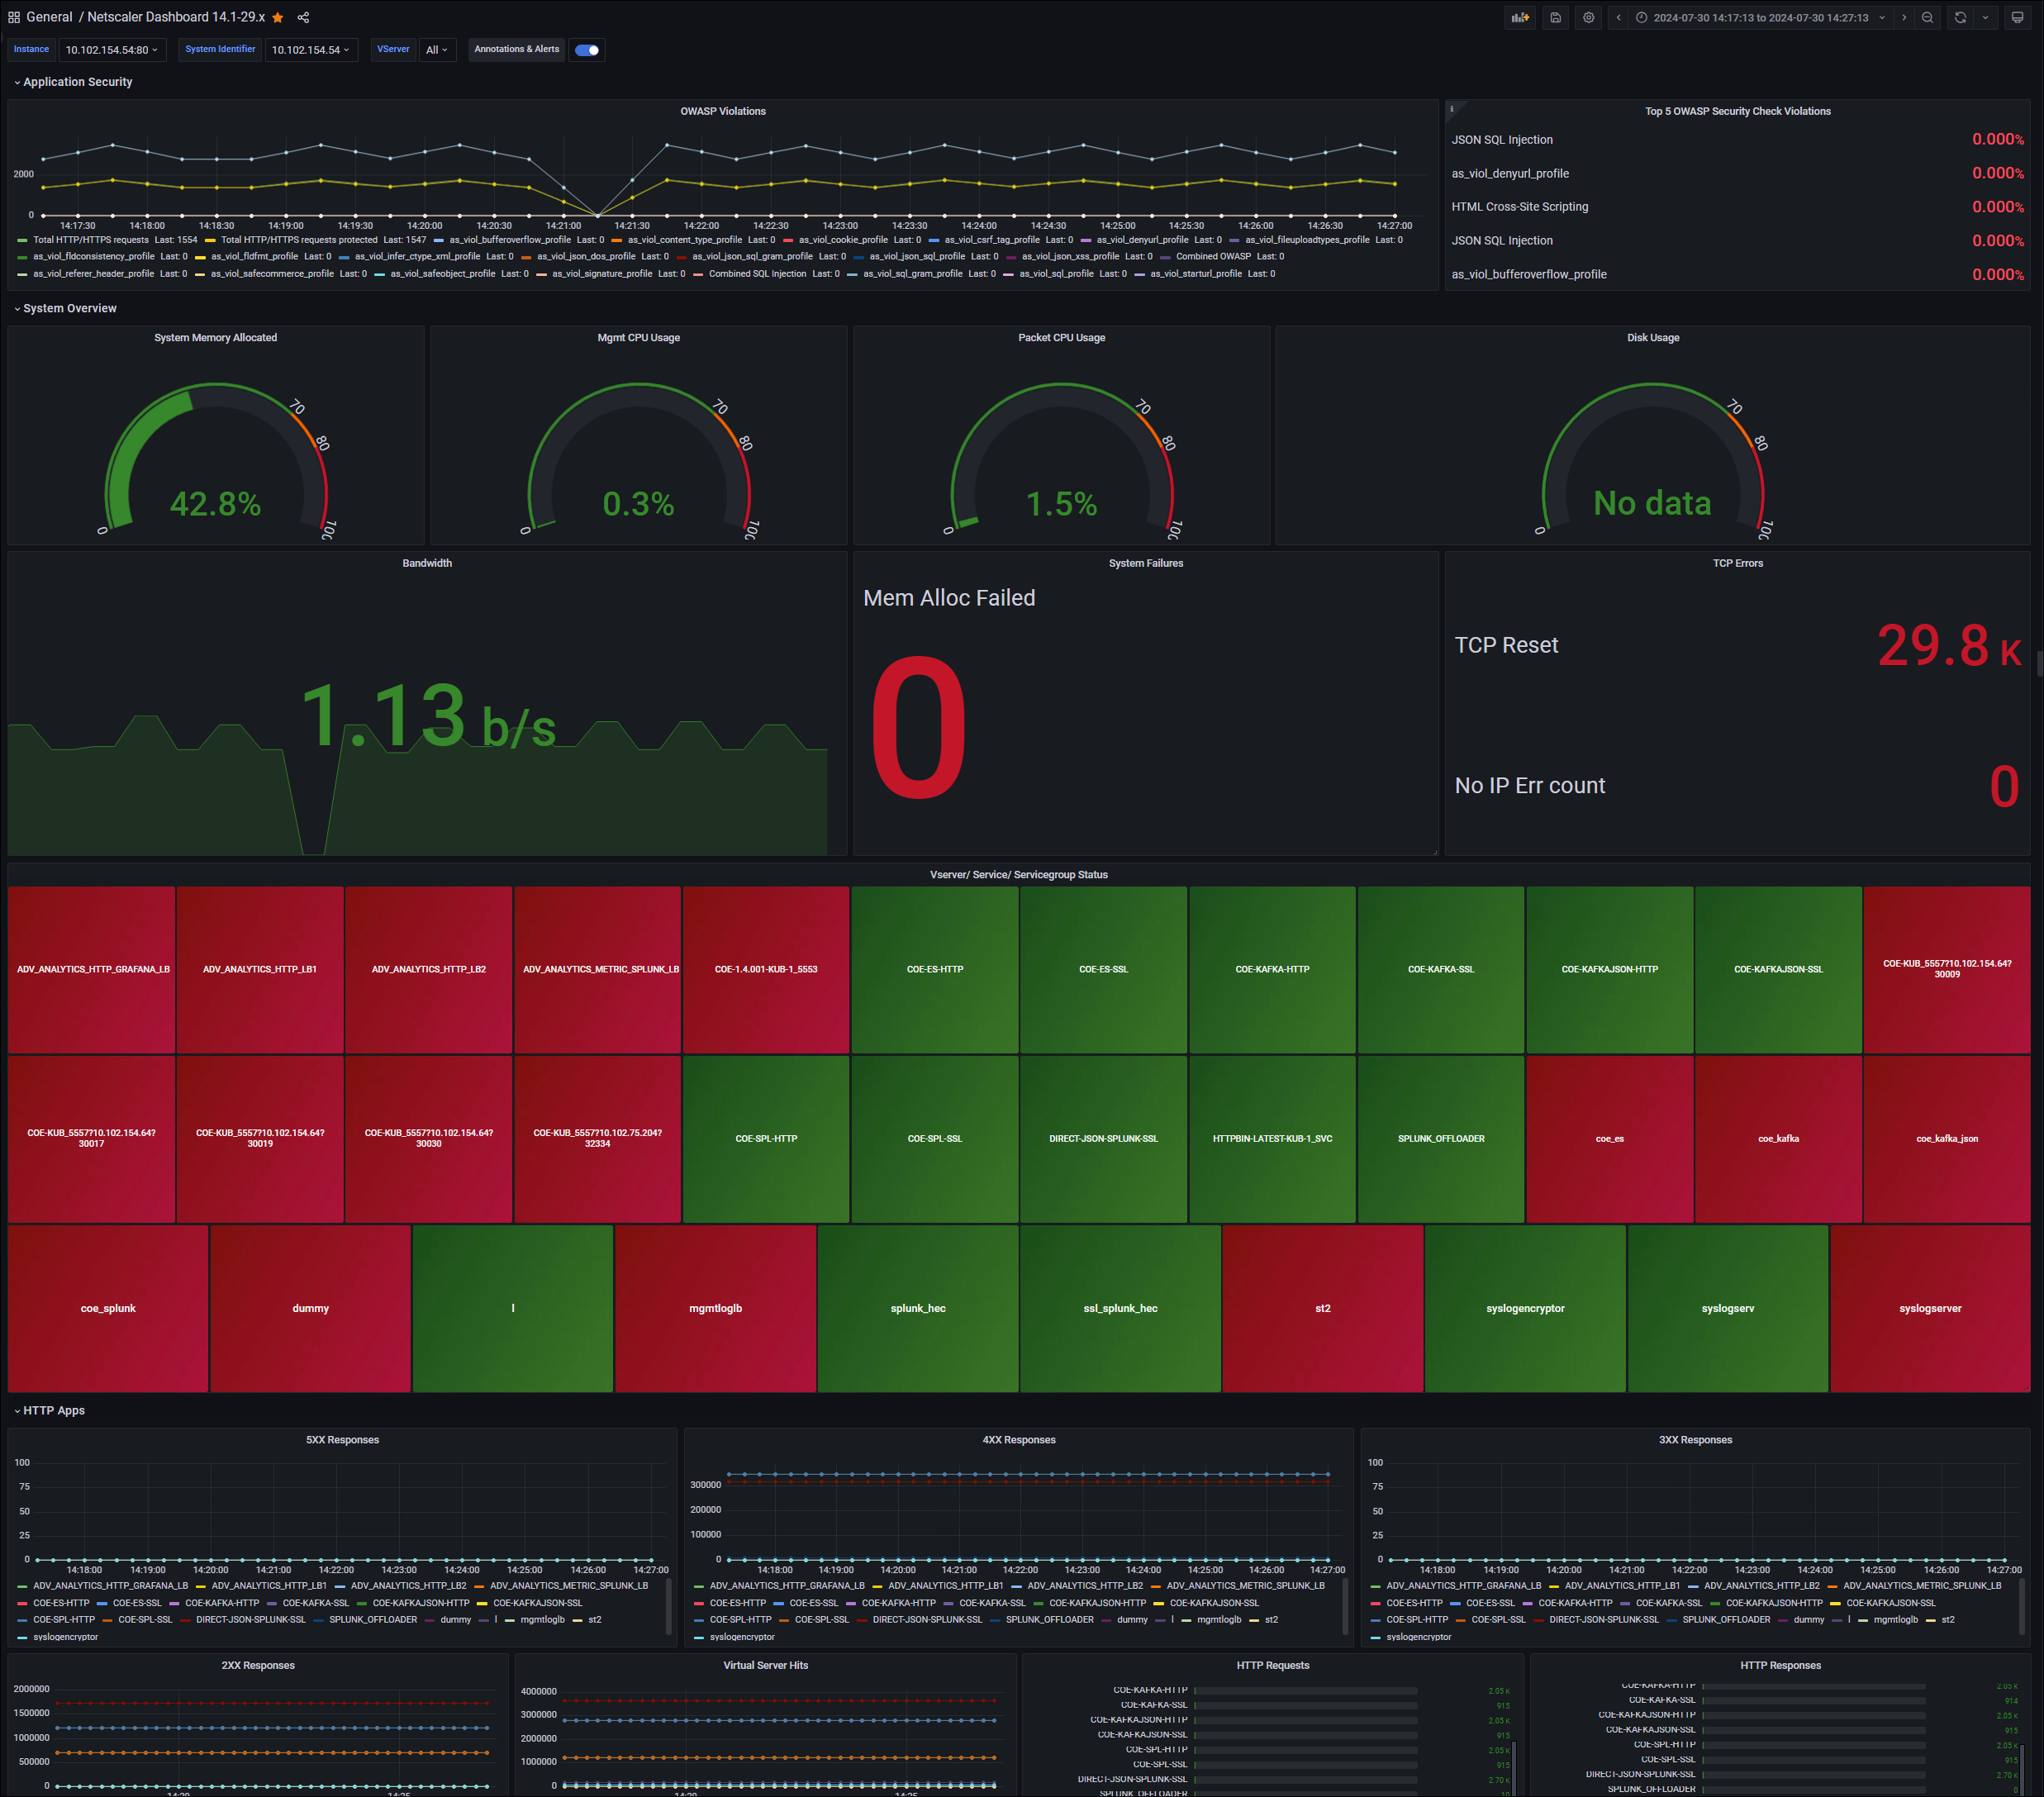Open the Instance dropdown 10.102.154.54:80

tap(111, 49)
